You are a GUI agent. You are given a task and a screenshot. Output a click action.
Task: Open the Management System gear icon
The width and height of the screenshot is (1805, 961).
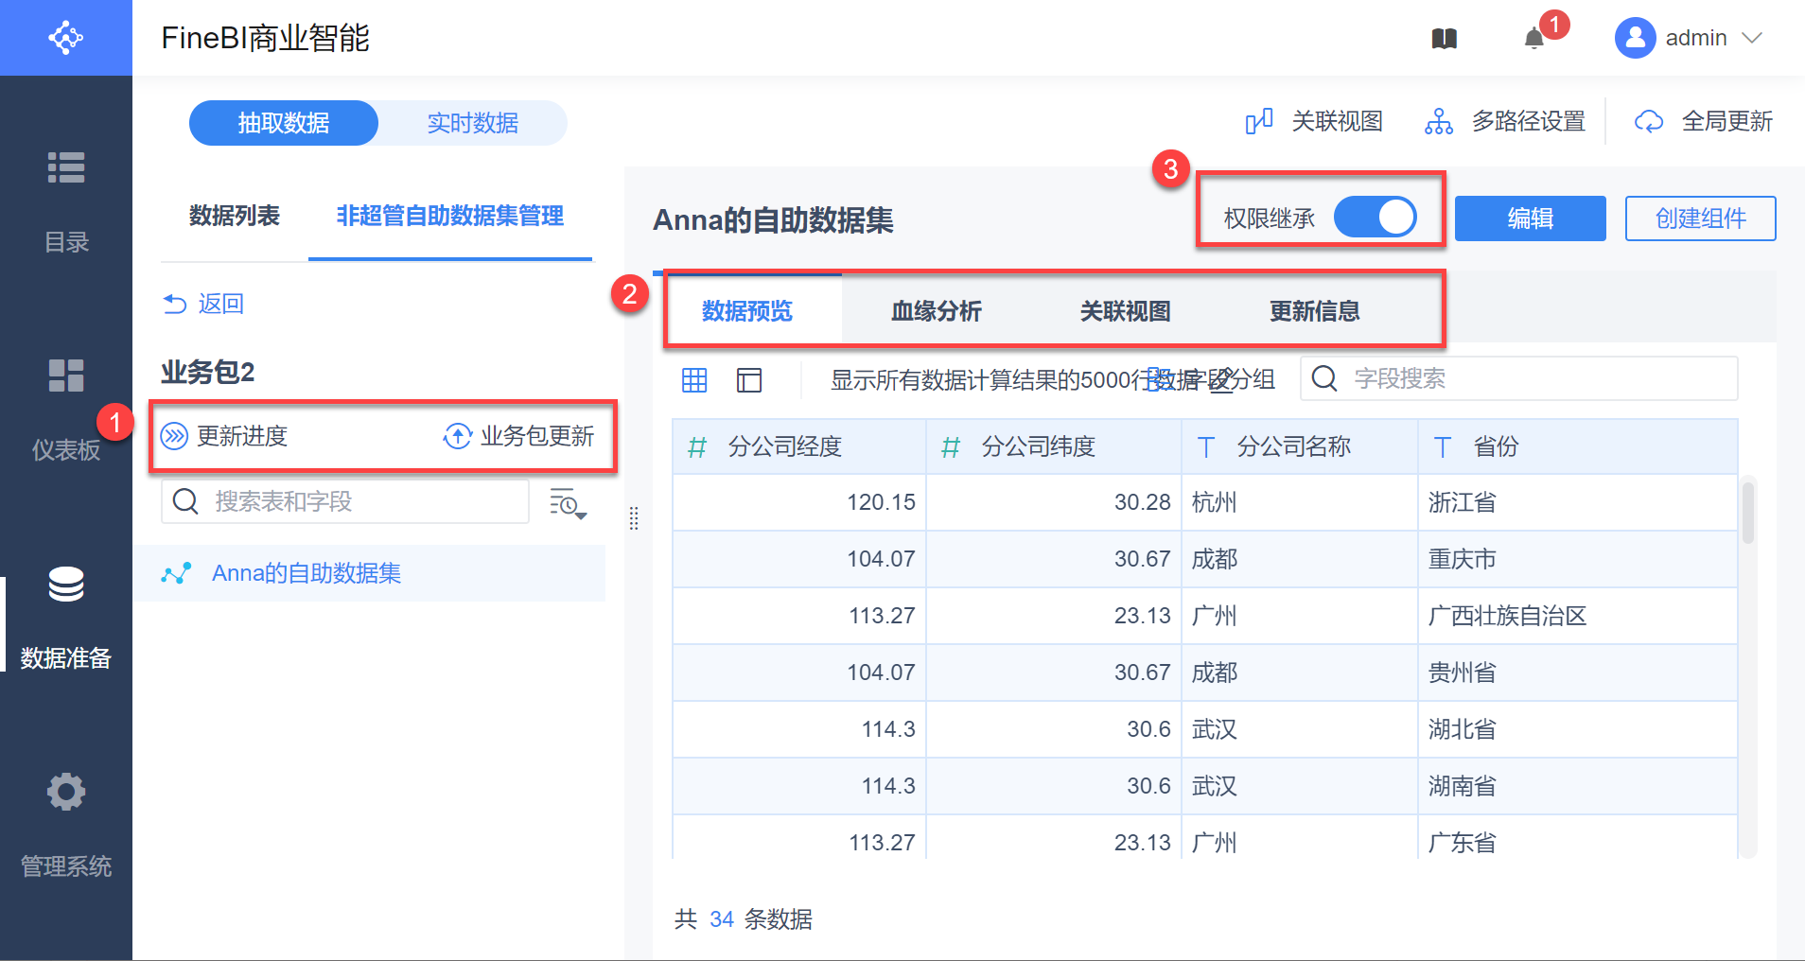coord(66,792)
